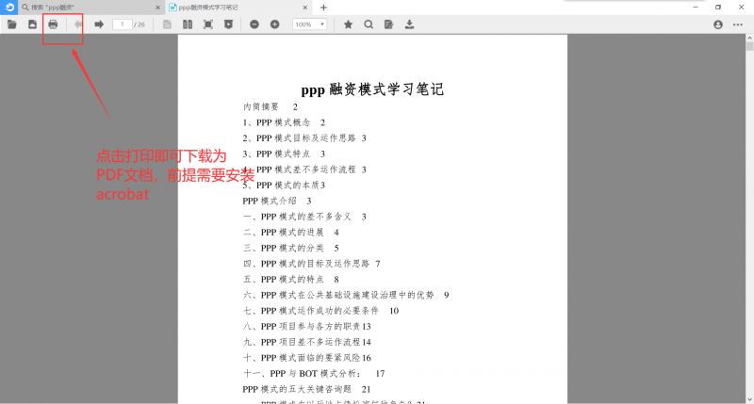
Task: Open a file with the folder icon
Action: [12, 24]
